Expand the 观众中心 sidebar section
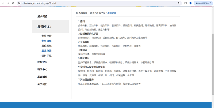 [42, 62]
